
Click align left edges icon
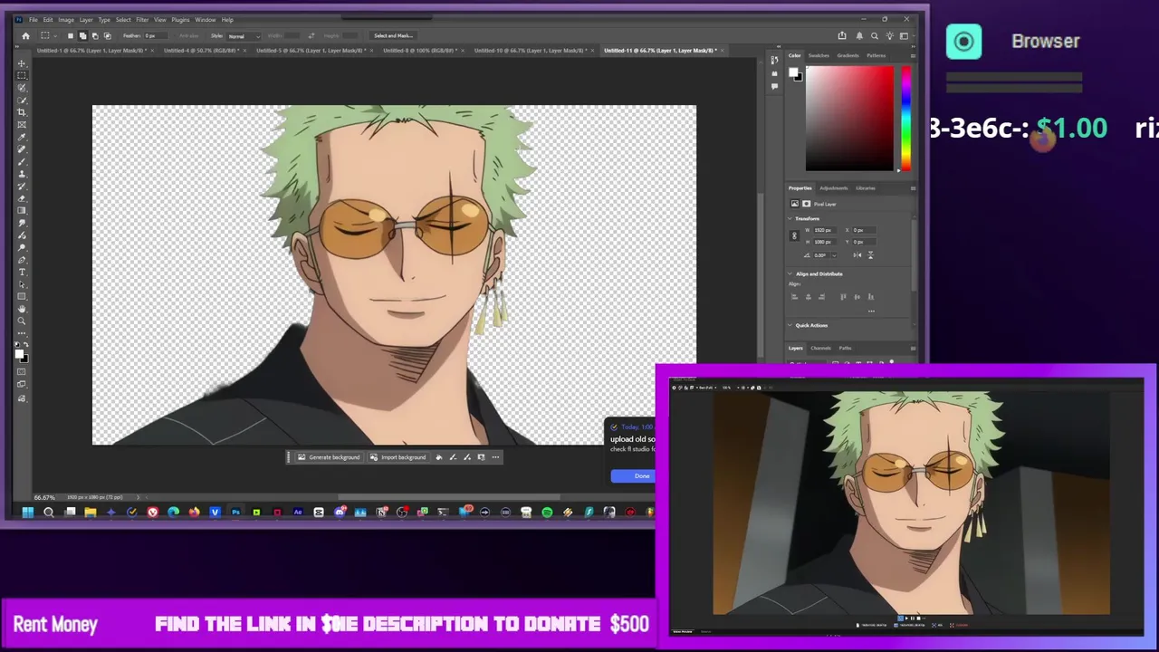pyautogui.click(x=794, y=297)
